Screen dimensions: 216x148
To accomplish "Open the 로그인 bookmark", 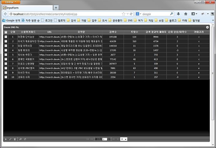I will [47, 20].
